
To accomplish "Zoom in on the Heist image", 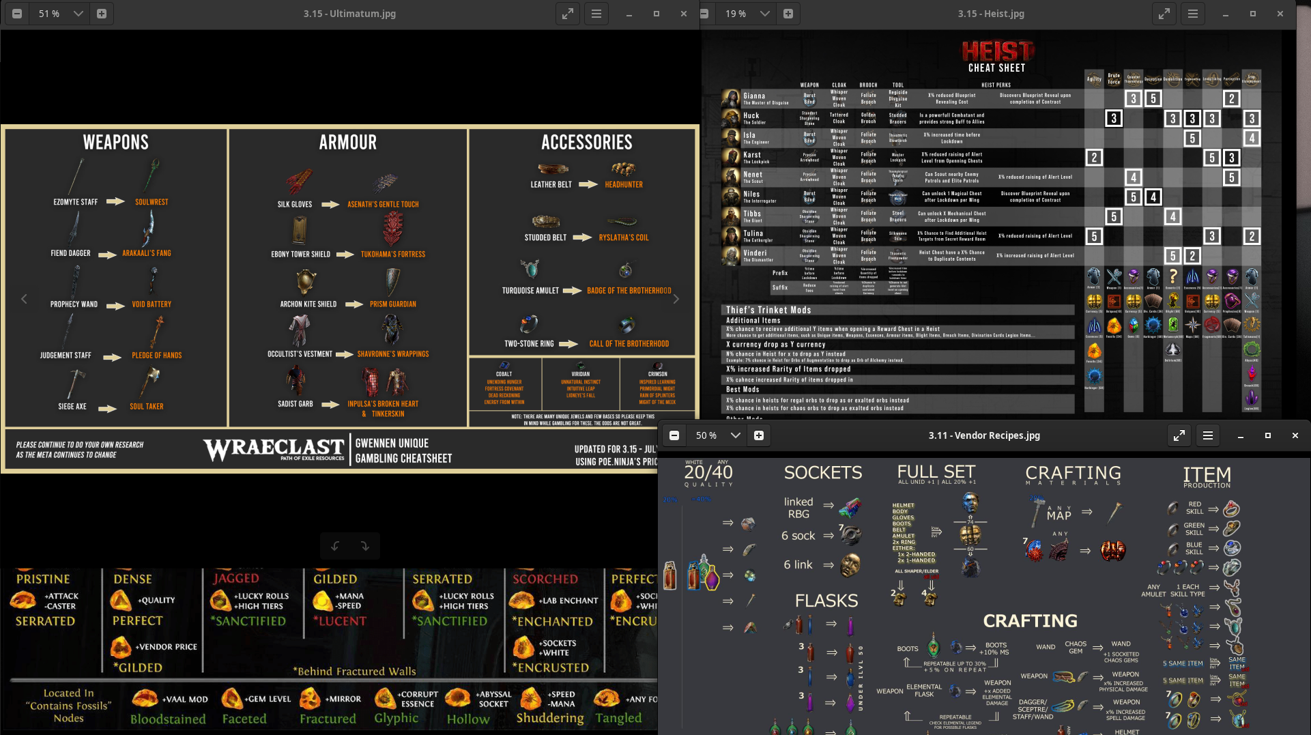I will click(788, 14).
